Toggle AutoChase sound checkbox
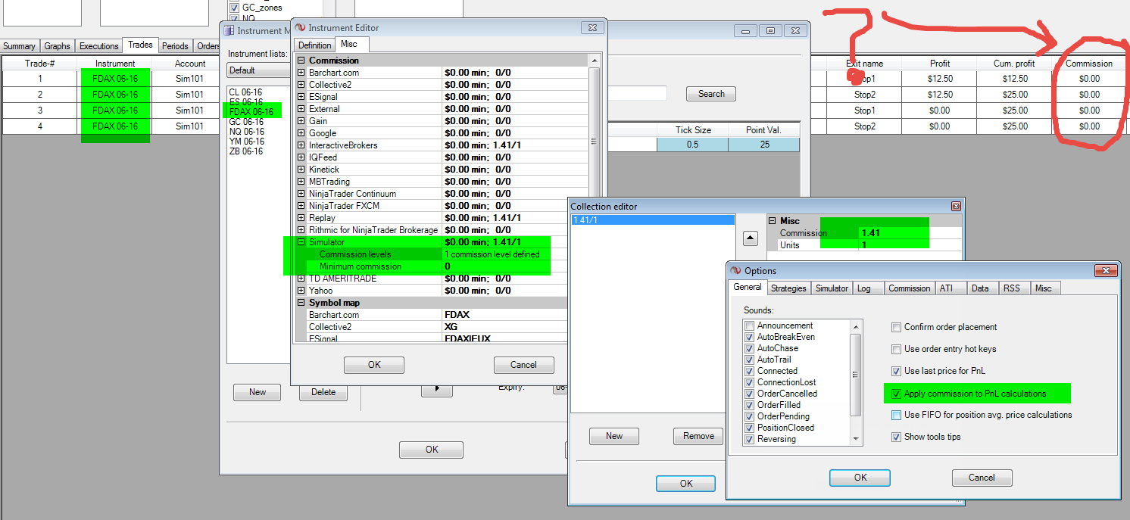1130x520 pixels. [749, 348]
